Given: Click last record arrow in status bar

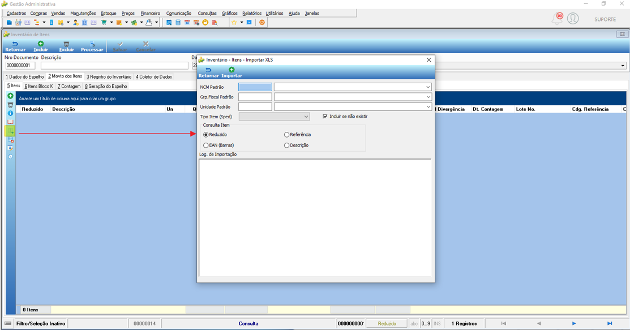Looking at the screenshot, I should coord(610,324).
